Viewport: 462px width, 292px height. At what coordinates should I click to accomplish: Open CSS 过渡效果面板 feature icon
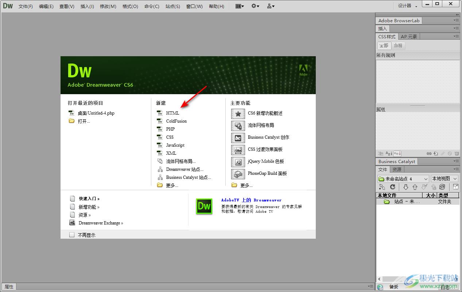238,150
